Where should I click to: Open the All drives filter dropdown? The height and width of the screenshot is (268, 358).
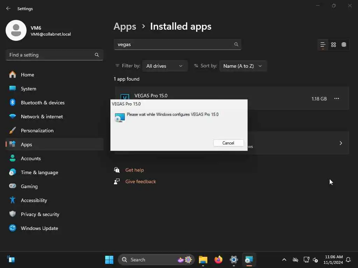[165, 66]
